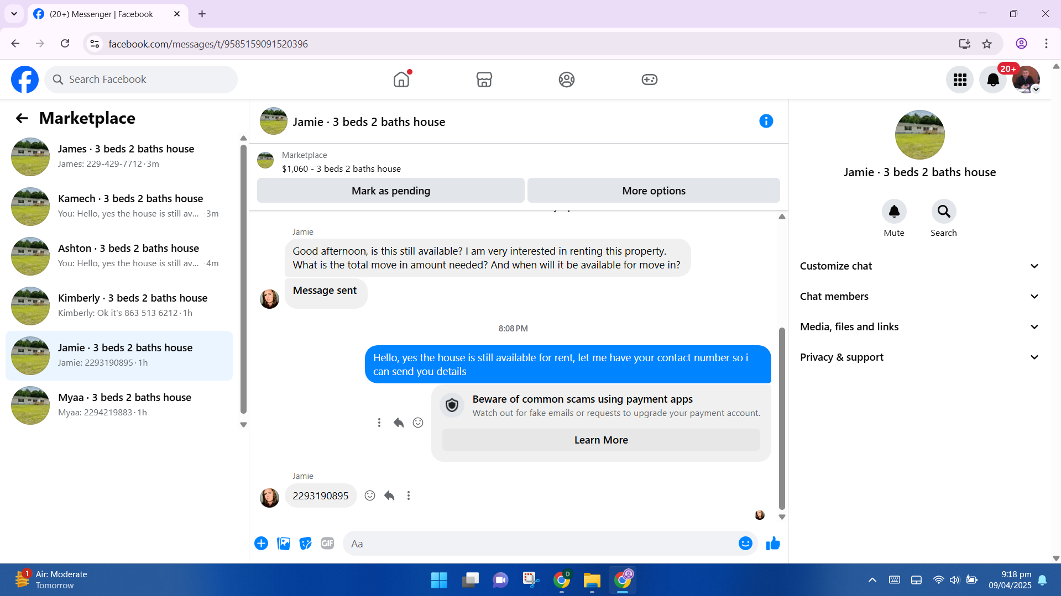
Task: Open the Groups icon in the top bar
Action: tap(566, 80)
